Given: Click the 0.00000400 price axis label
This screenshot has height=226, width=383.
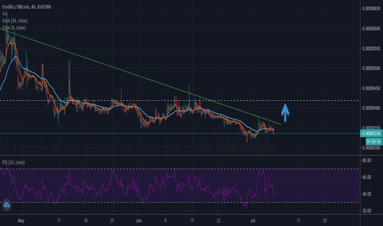Looking at the screenshot, I should [x=371, y=108].
